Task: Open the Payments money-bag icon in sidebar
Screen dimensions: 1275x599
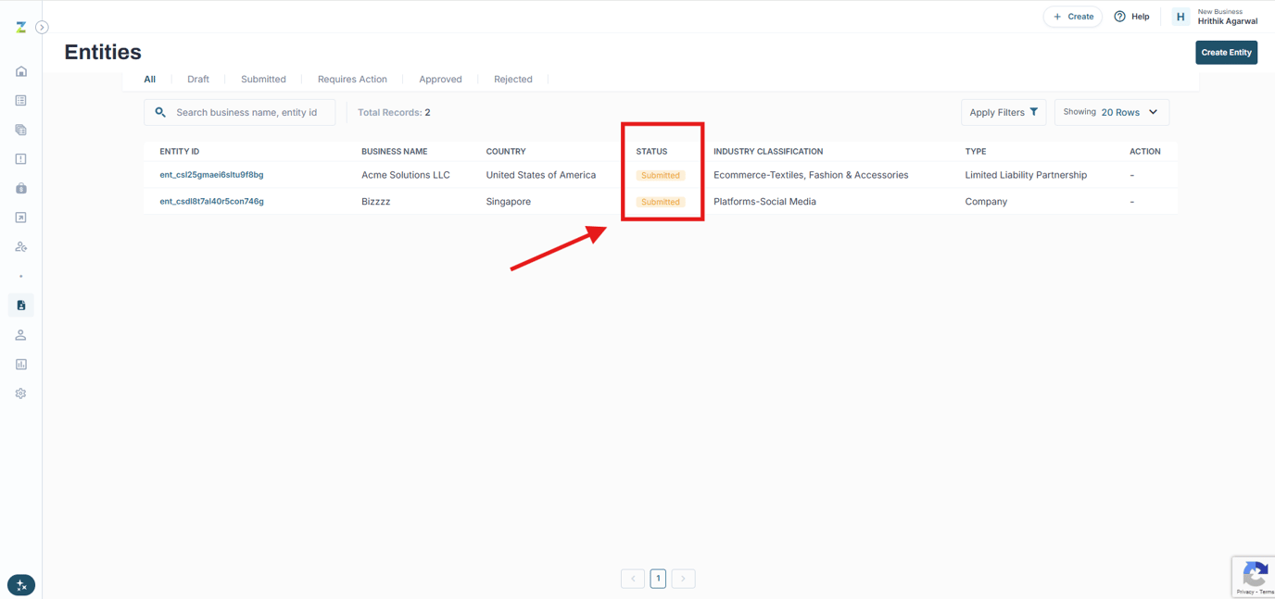Action: pos(20,188)
